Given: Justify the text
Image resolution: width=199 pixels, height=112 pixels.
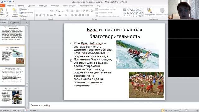Looking at the screenshot, I should [83, 15].
